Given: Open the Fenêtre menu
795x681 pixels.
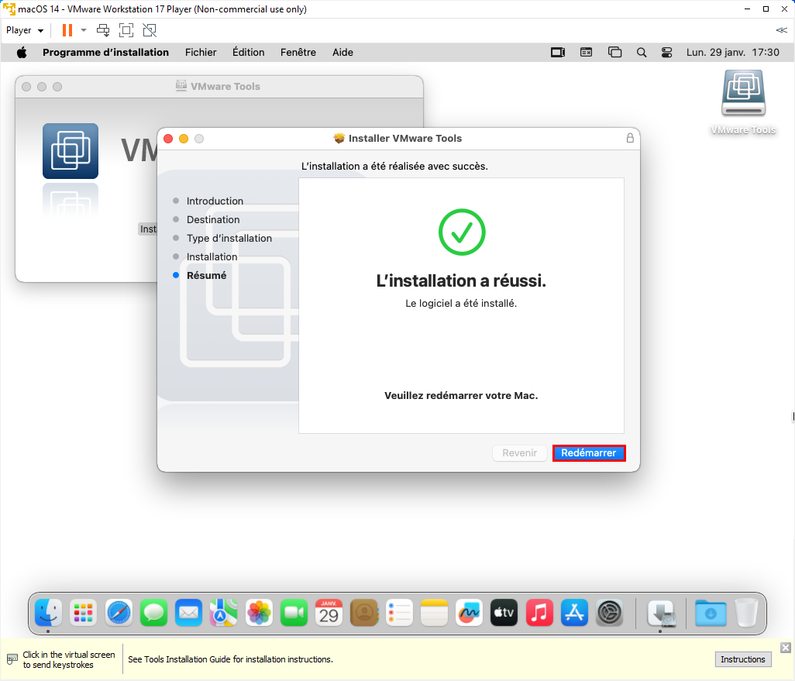Looking at the screenshot, I should (x=298, y=52).
